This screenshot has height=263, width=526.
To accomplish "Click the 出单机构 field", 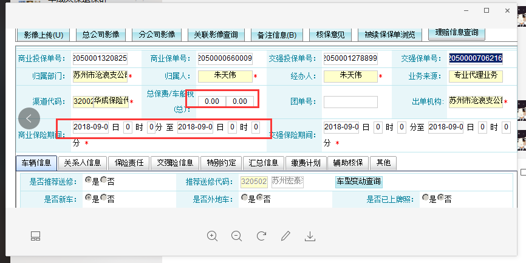I will pos(476,102).
